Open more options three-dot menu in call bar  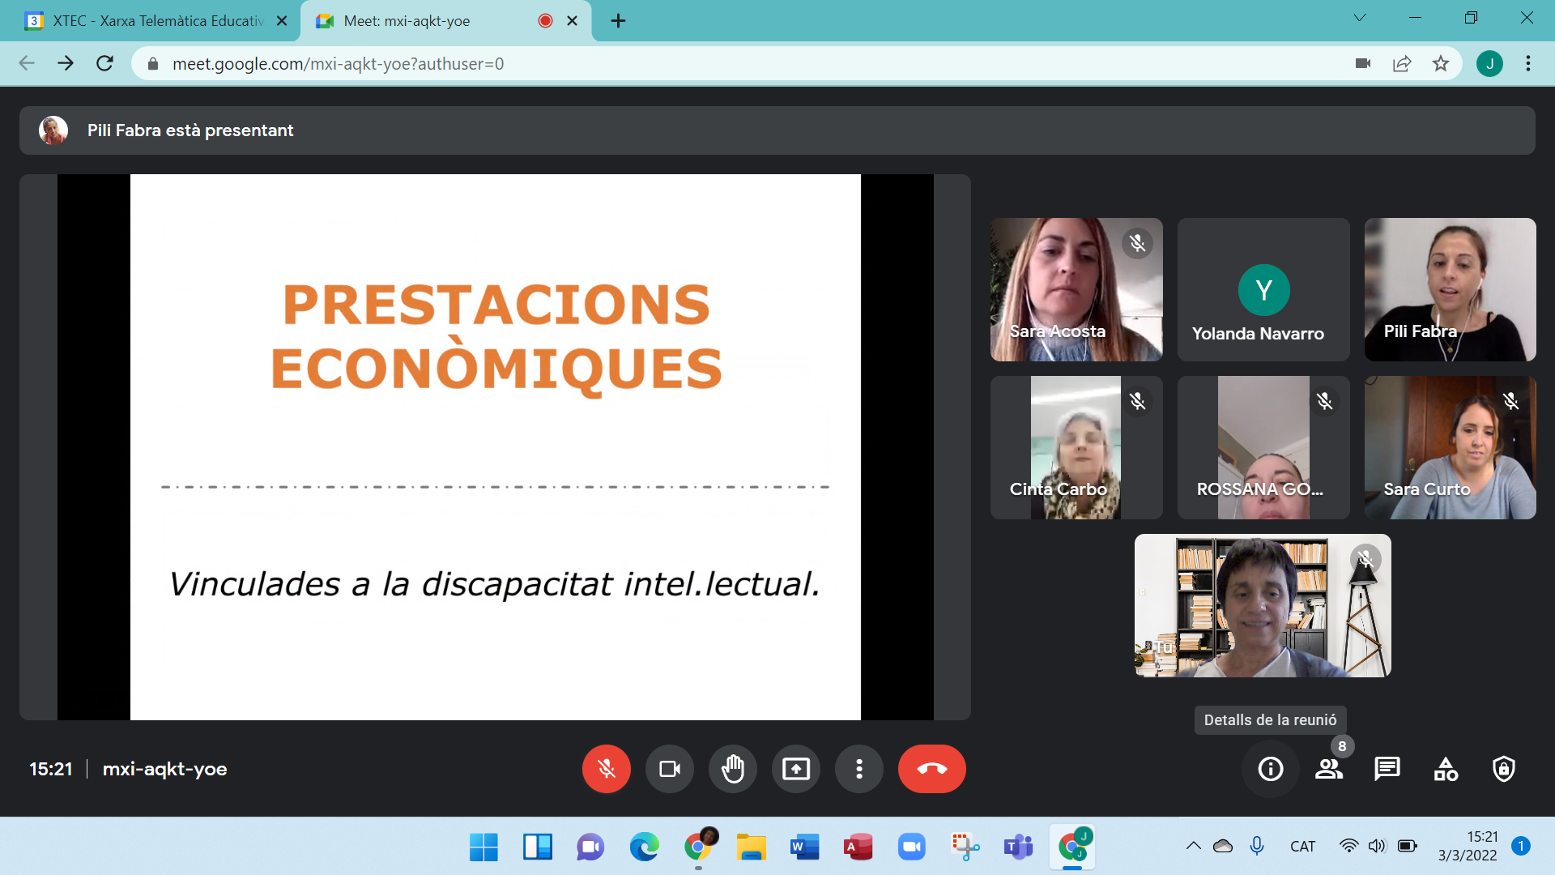click(x=858, y=768)
